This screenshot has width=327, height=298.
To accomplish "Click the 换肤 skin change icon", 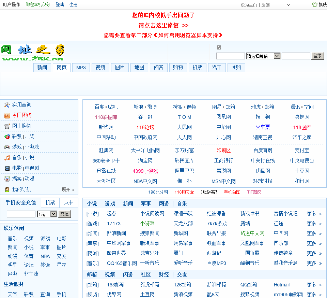I will pyautogui.click(x=314, y=5).
